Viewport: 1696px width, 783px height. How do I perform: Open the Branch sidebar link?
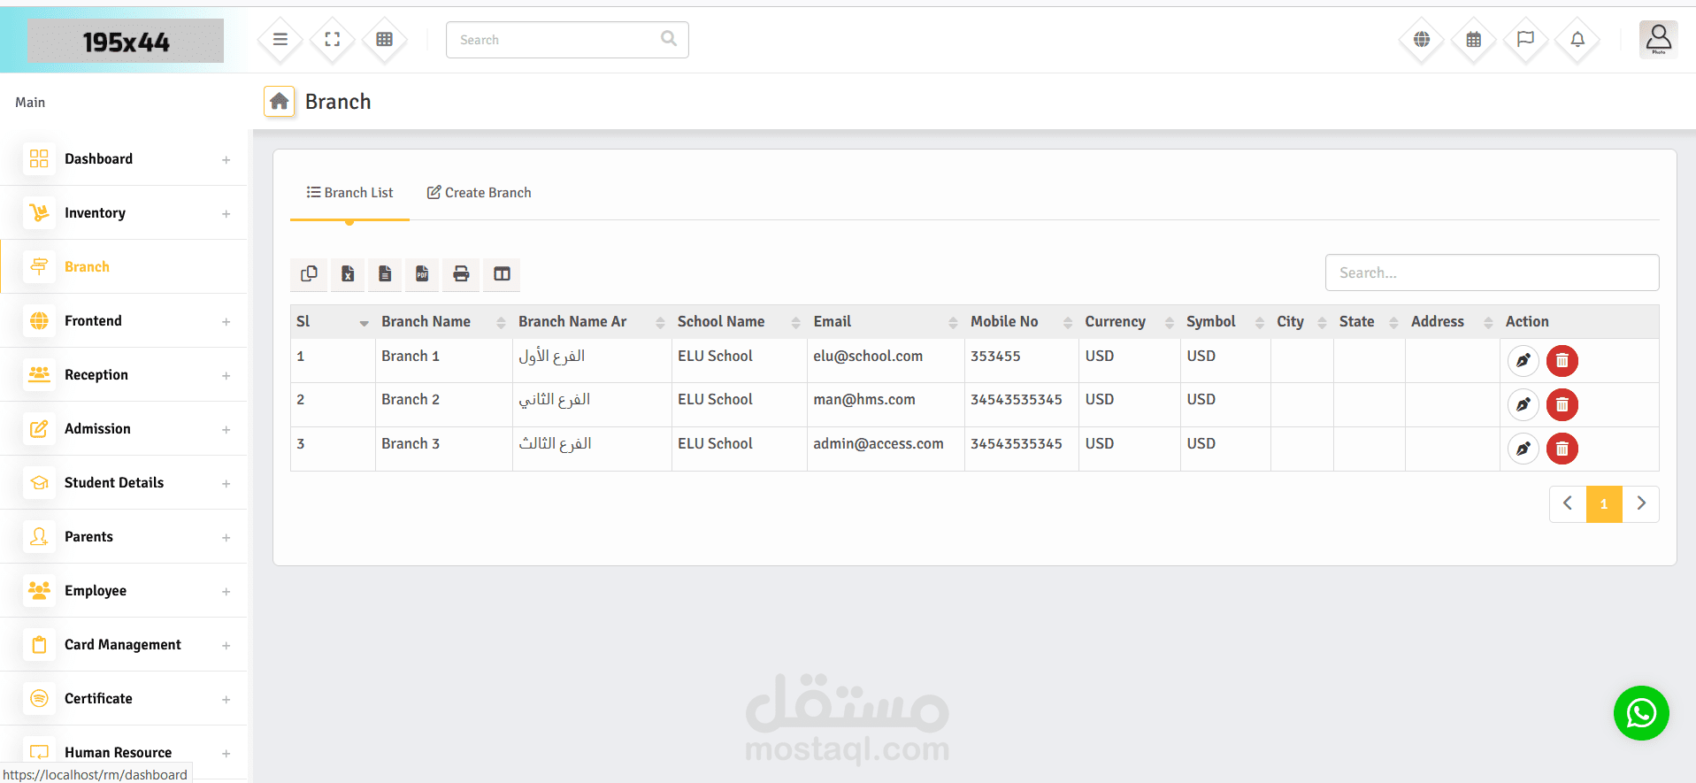click(x=87, y=267)
